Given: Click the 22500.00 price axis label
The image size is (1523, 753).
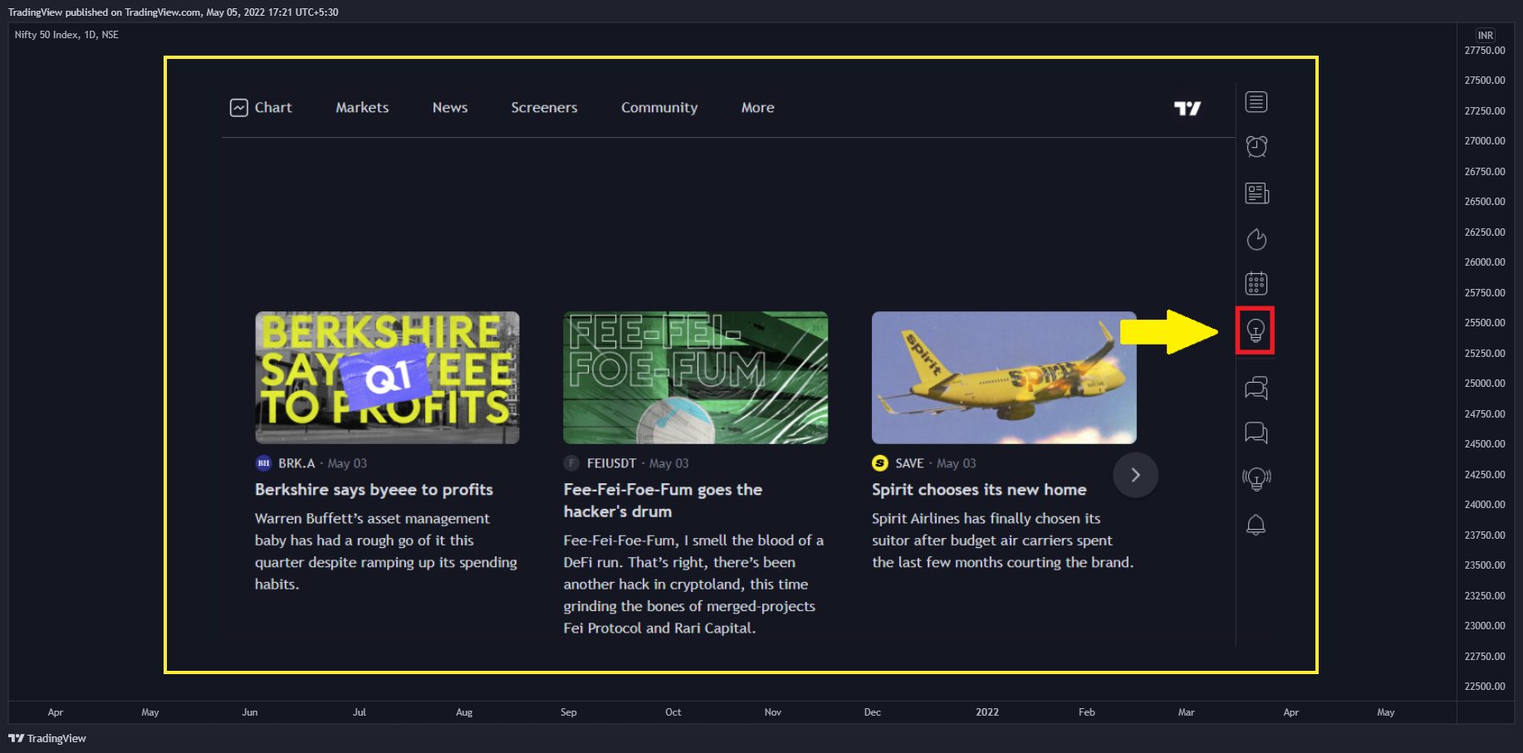Looking at the screenshot, I should (1485, 687).
